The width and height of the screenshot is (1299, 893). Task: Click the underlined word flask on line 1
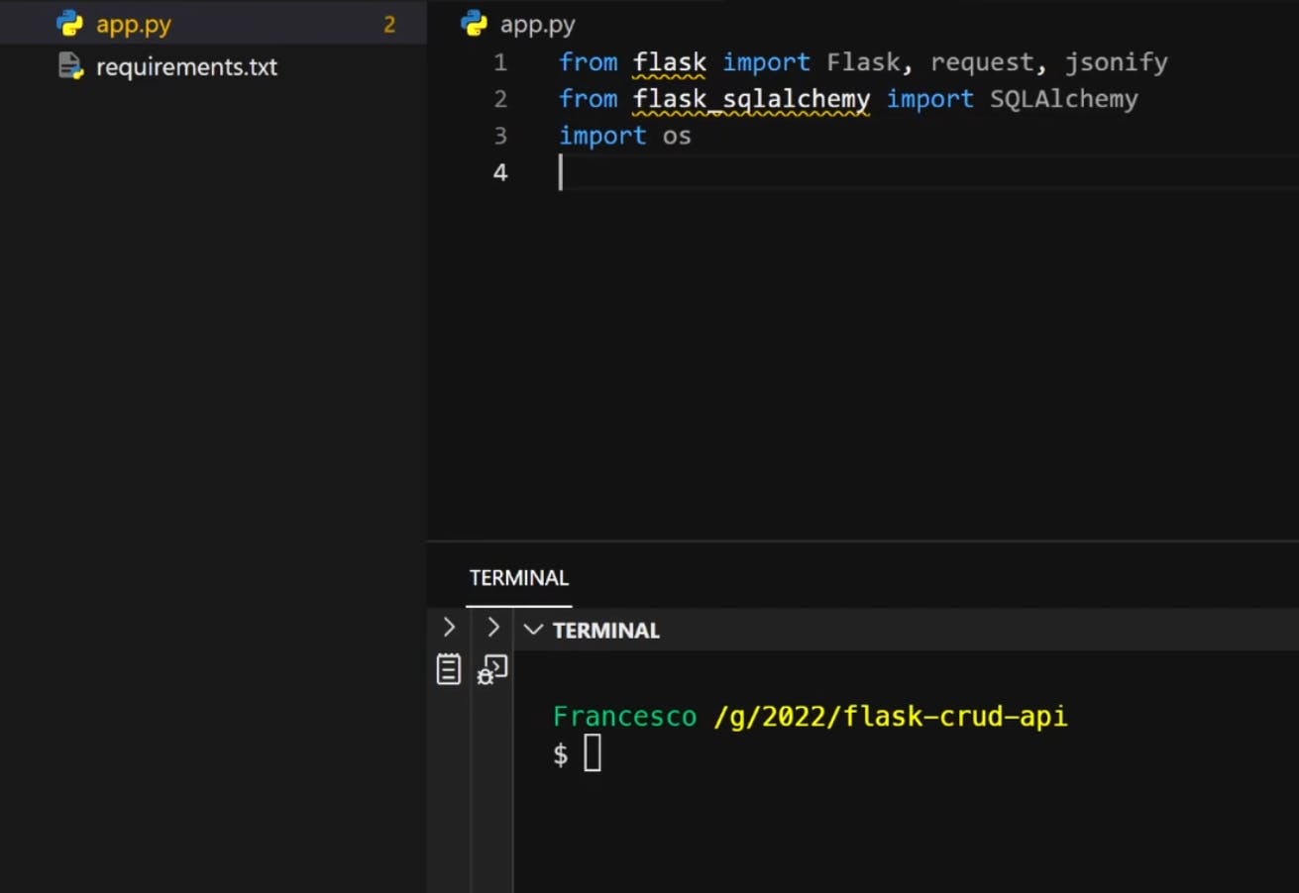point(670,62)
